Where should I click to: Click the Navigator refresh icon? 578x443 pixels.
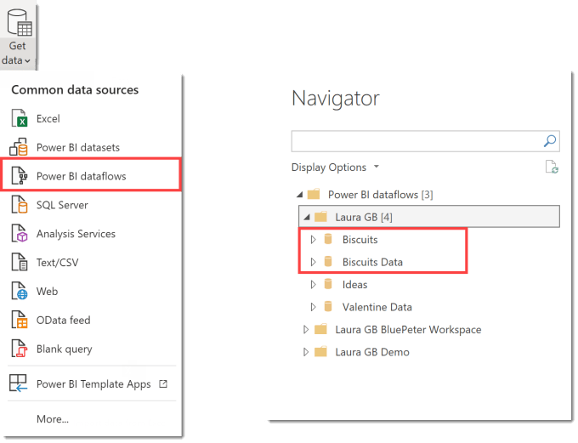552,167
